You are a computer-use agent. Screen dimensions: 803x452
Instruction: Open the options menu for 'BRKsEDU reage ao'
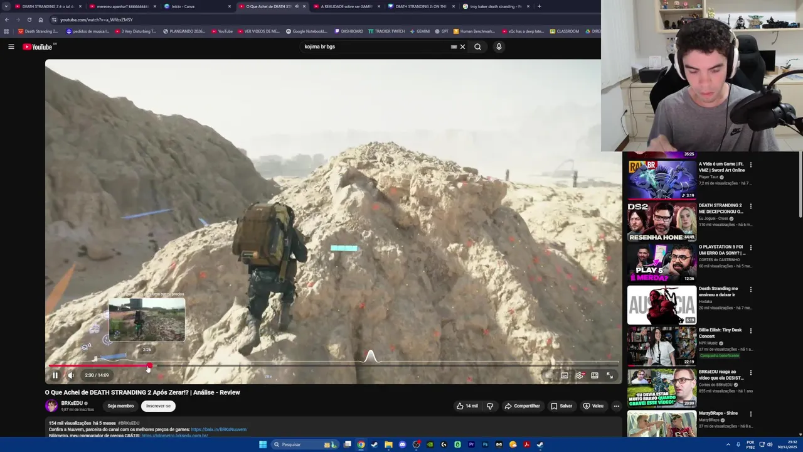(x=751, y=372)
